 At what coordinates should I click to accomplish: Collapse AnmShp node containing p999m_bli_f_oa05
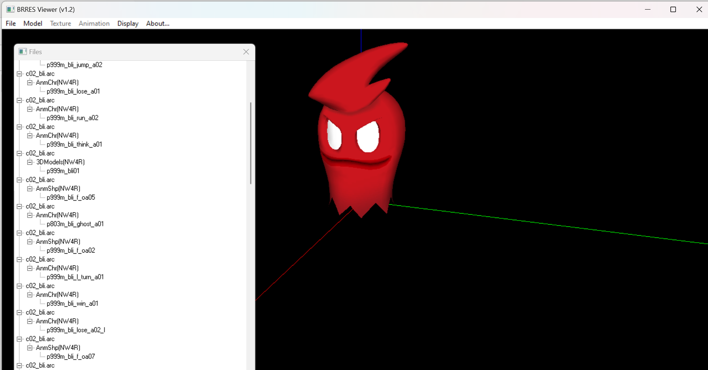point(30,188)
